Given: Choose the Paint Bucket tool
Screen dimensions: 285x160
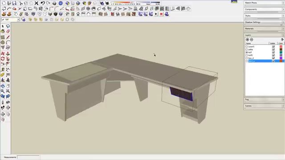Looking at the screenshot, I should tap(3, 32).
